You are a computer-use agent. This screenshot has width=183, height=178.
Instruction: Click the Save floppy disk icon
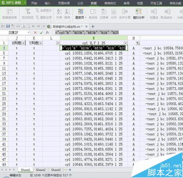pos(8,26)
